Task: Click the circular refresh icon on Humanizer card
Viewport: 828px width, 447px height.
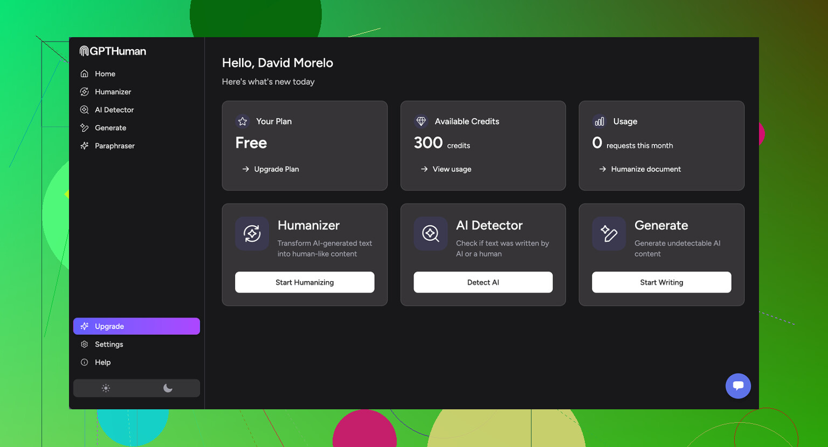Action: coord(252,234)
